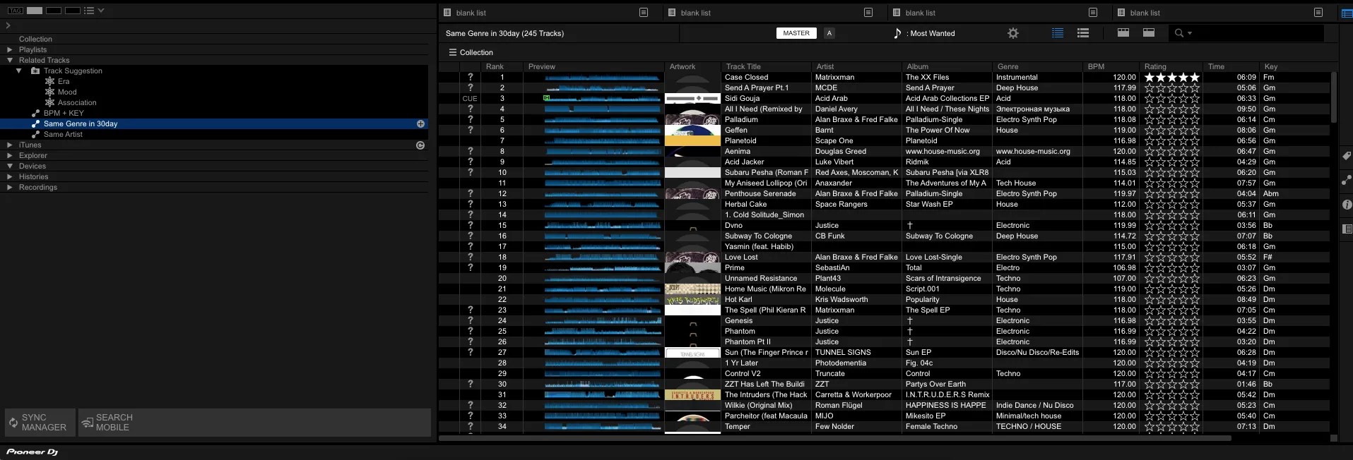Sort by the Track Title column header
This screenshot has height=460, width=1353.
(766, 66)
